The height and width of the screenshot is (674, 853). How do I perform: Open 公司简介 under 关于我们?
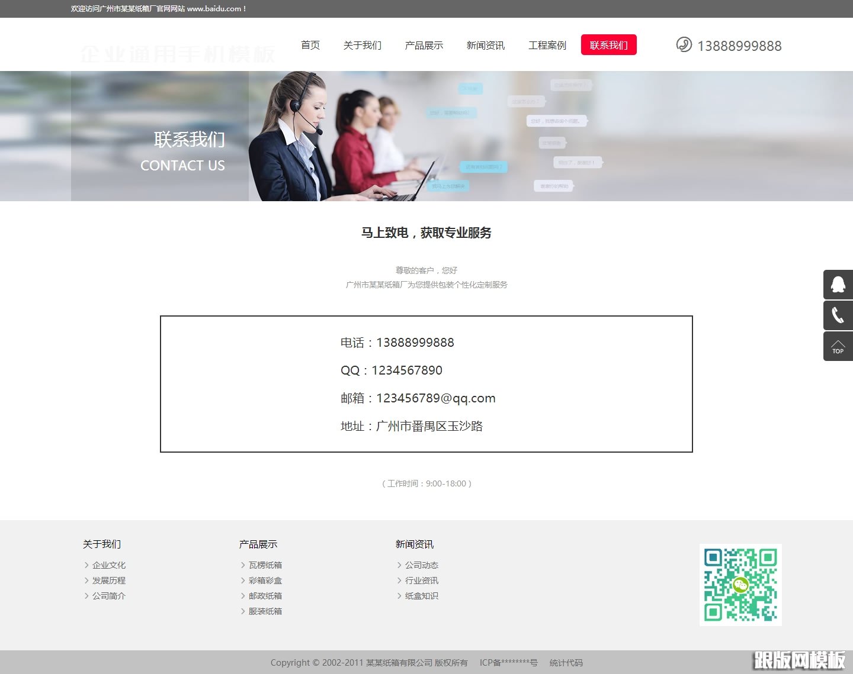coord(108,596)
